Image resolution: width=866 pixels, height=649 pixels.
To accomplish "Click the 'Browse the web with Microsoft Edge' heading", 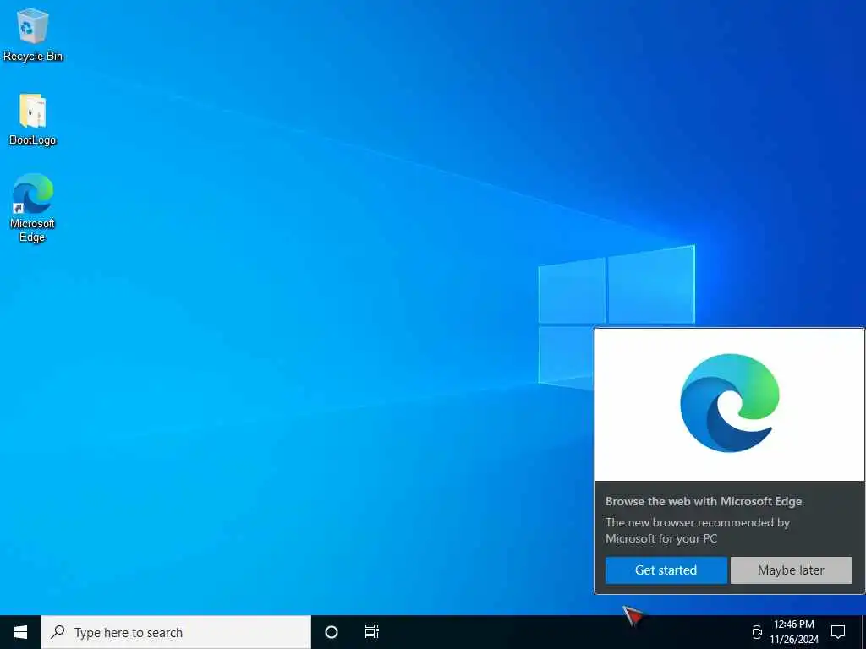I will tap(704, 501).
